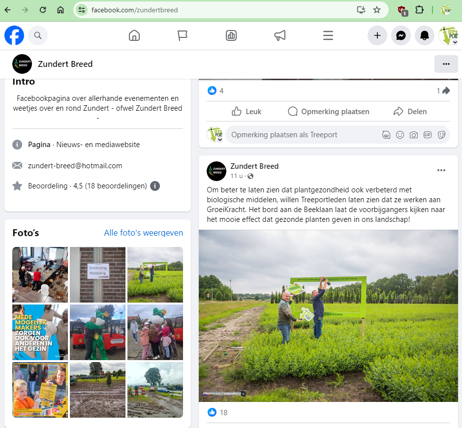This screenshot has width=462, height=428.
Task: Open page options ellipsis button beside Zundert Breed
Action: pyautogui.click(x=446, y=64)
